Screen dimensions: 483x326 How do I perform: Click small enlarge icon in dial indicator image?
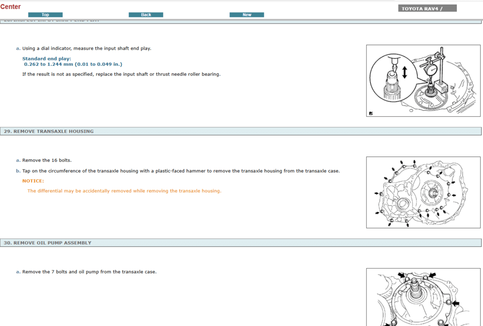click(370, 113)
